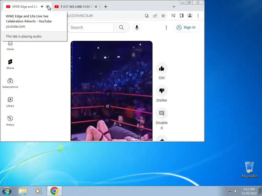The height and width of the screenshot is (196, 262).
Task: Click into the YouTube Search field
Action: pos(90,28)
